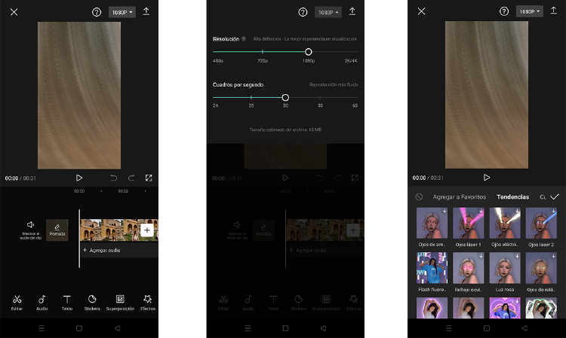Tap the Resolución info question mark icon
Viewport: 566px width, 338px height.
[x=243, y=38]
